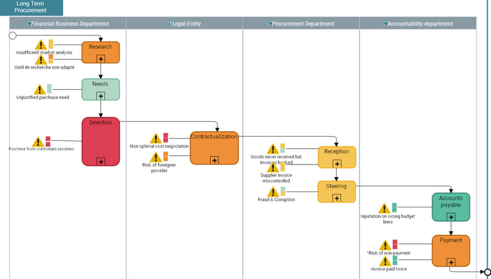Click the start event circle of the process
Screen dimensions: 491x279
12,35
